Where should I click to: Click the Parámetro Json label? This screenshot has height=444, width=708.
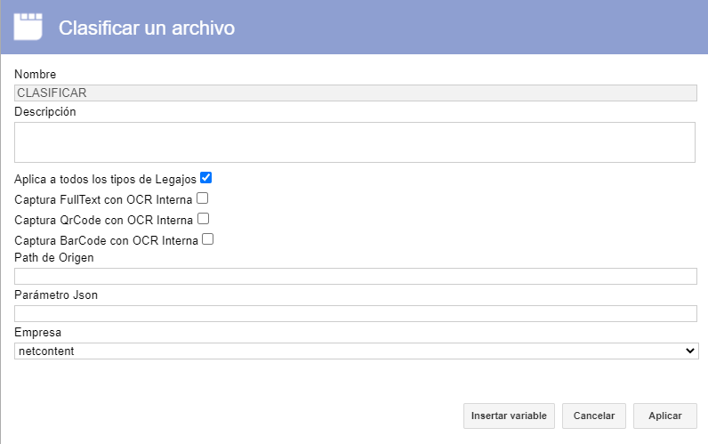(56, 295)
